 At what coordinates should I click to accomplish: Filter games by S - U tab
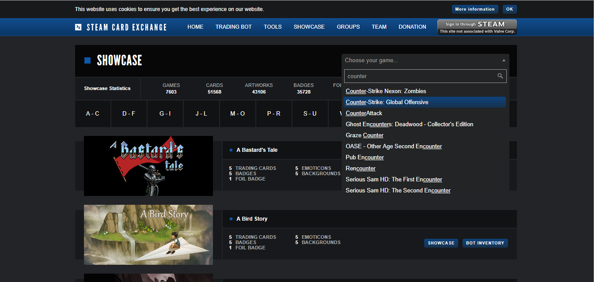pyautogui.click(x=310, y=114)
